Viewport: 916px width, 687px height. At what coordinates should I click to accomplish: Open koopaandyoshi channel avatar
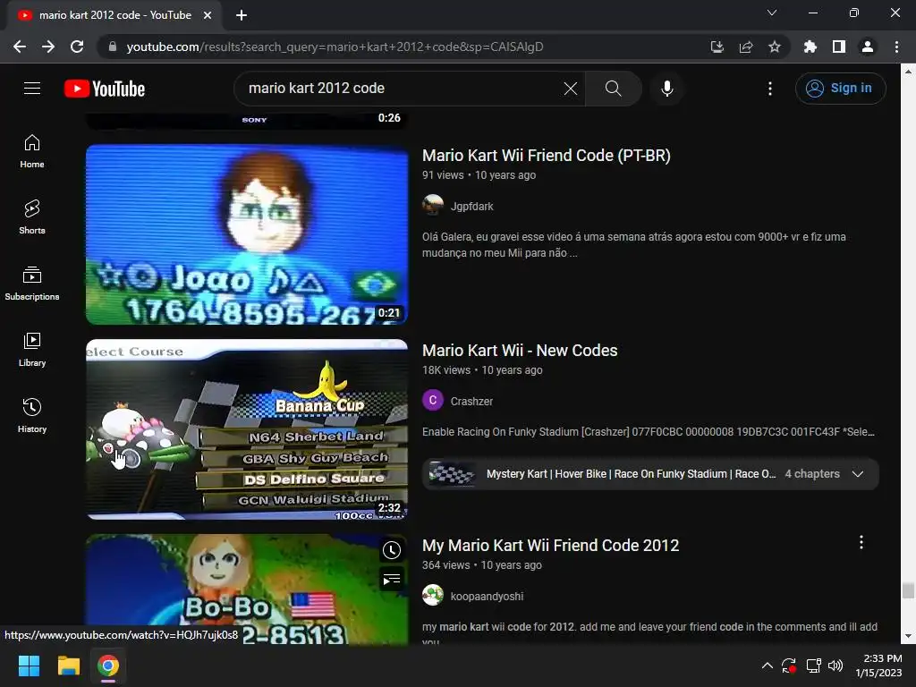[x=433, y=596]
